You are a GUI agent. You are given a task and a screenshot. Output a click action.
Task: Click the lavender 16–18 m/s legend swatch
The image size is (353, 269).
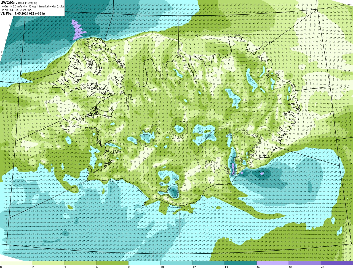click(273, 263)
